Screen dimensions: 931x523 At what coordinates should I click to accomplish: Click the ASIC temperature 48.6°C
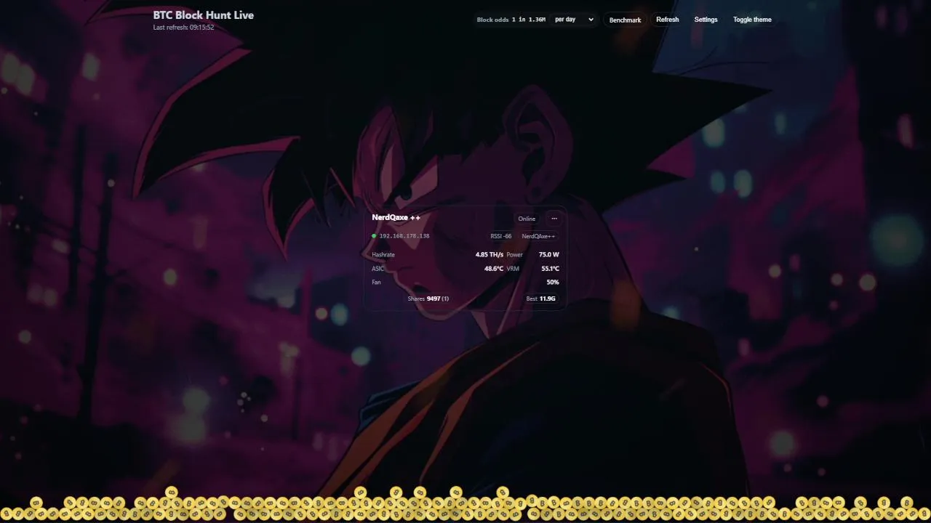point(494,269)
